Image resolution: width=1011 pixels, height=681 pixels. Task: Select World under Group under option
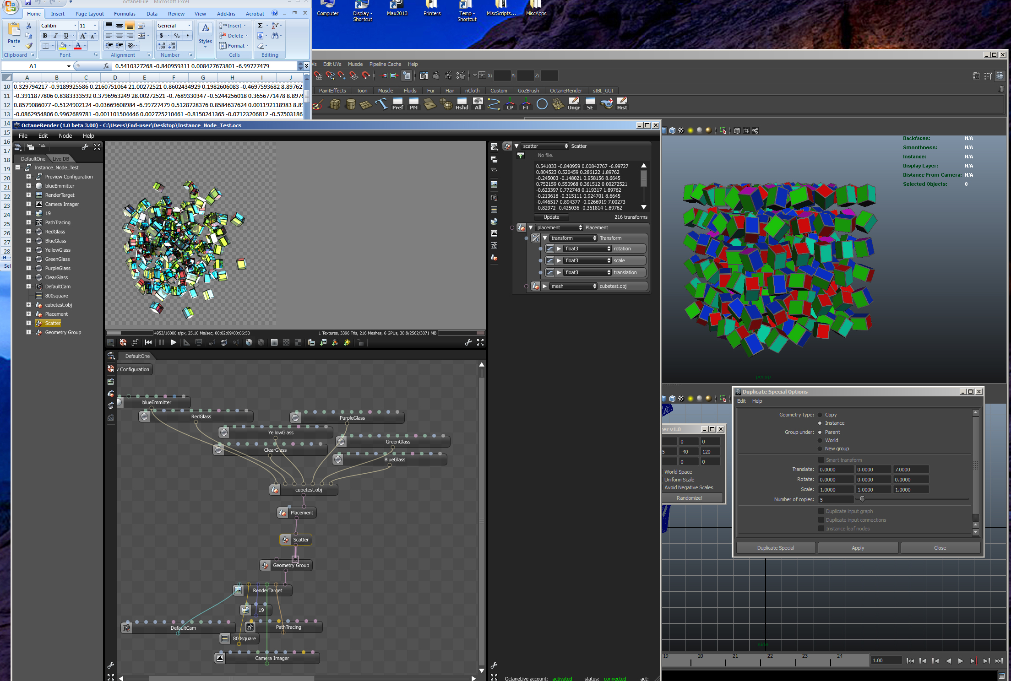point(820,440)
